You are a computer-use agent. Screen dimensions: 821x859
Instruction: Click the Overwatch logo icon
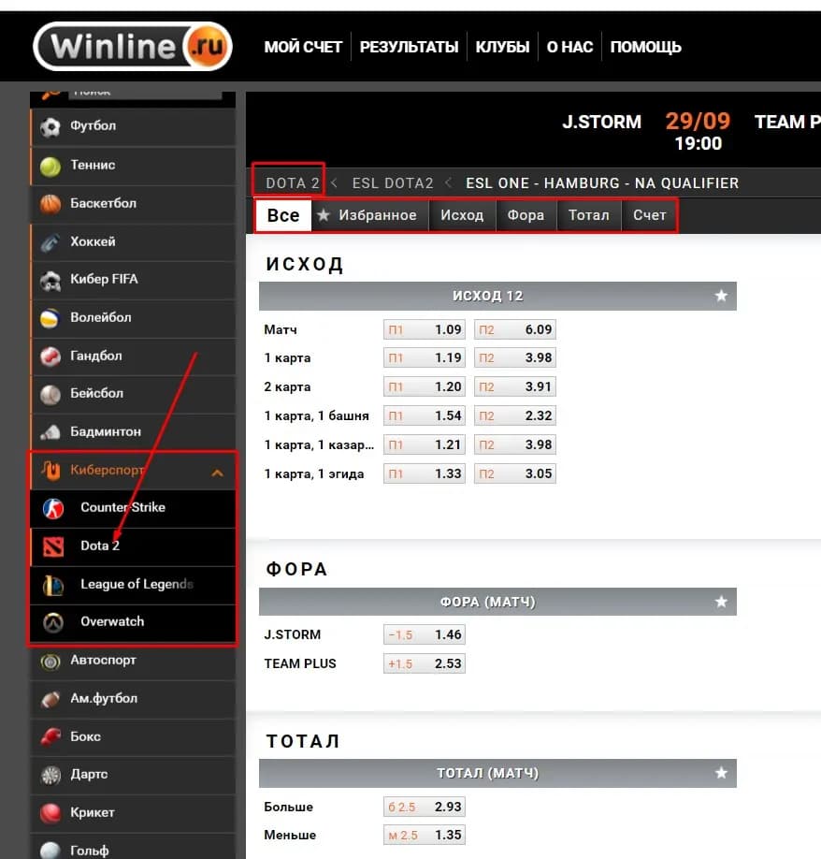pyautogui.click(x=53, y=622)
